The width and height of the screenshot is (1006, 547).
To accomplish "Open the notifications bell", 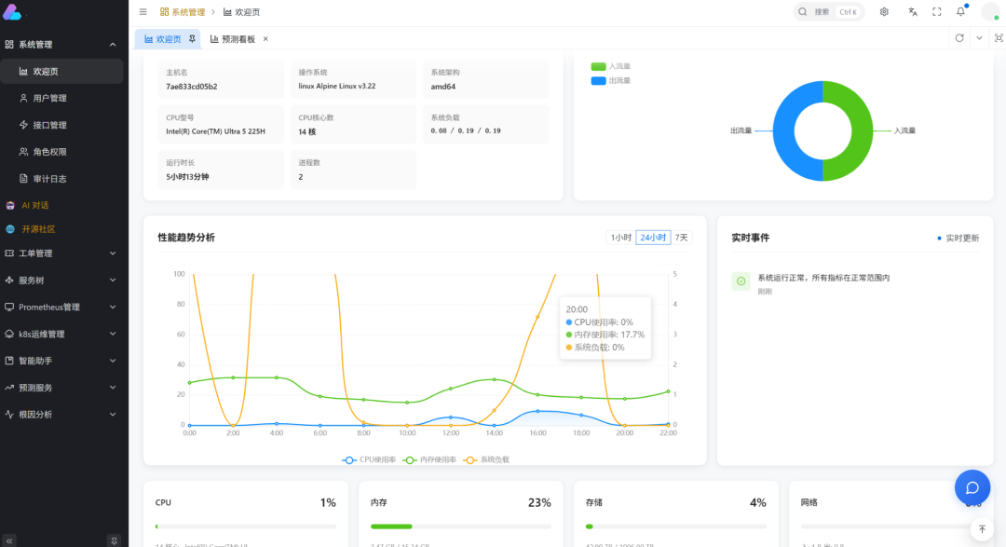I will click(x=960, y=11).
